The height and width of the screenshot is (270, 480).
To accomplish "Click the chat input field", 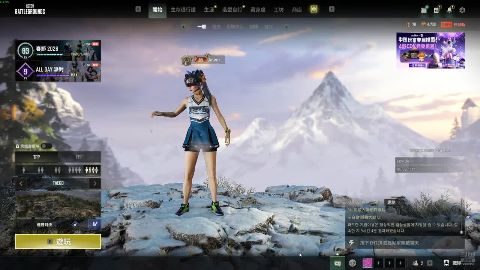I will [409, 243].
